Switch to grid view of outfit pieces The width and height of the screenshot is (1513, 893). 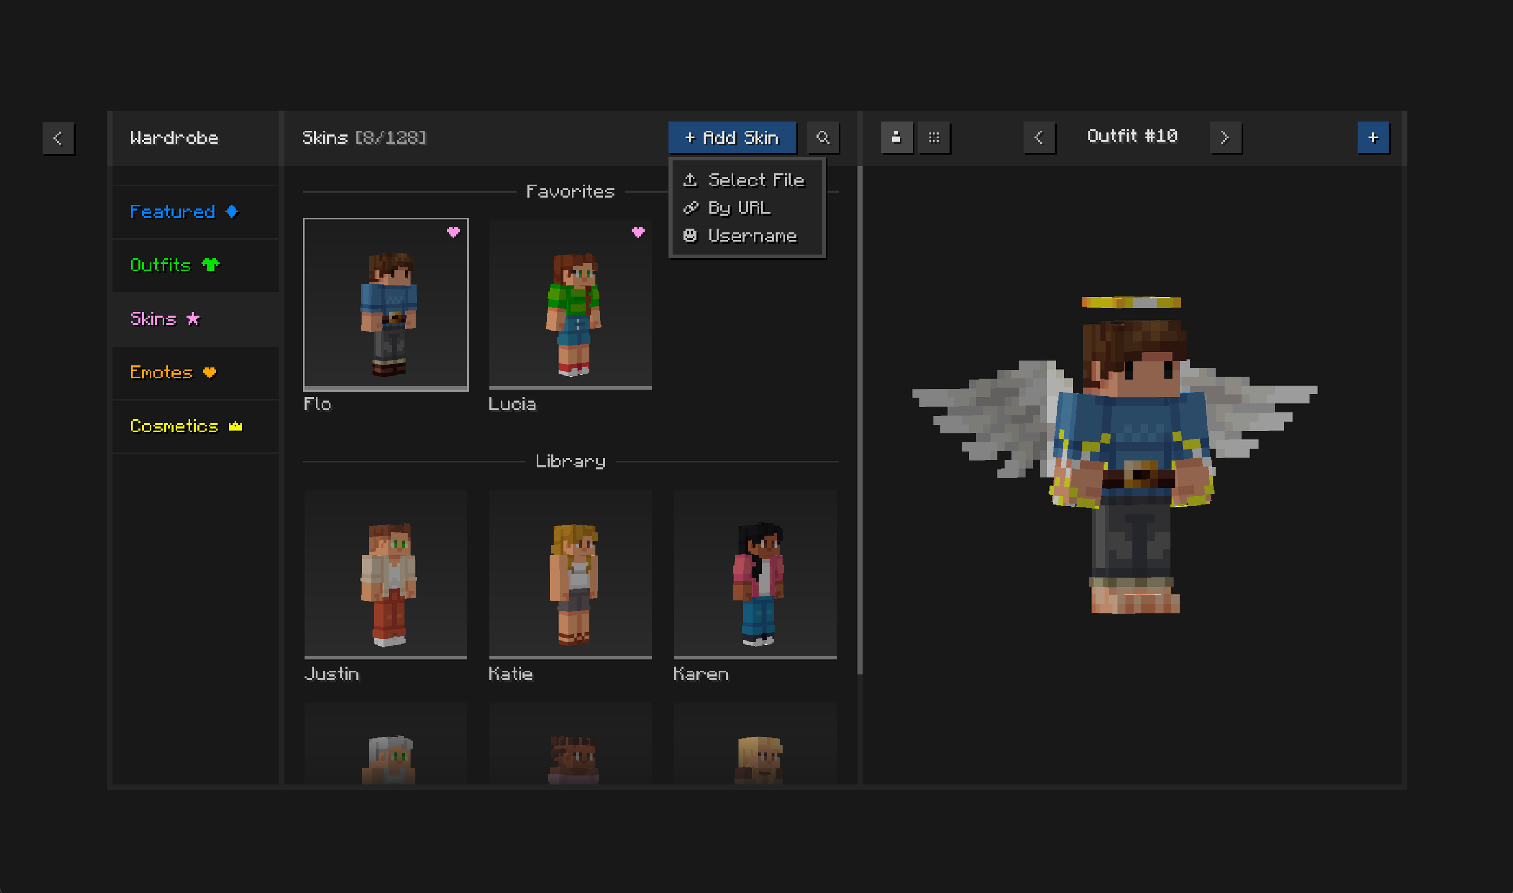(935, 137)
